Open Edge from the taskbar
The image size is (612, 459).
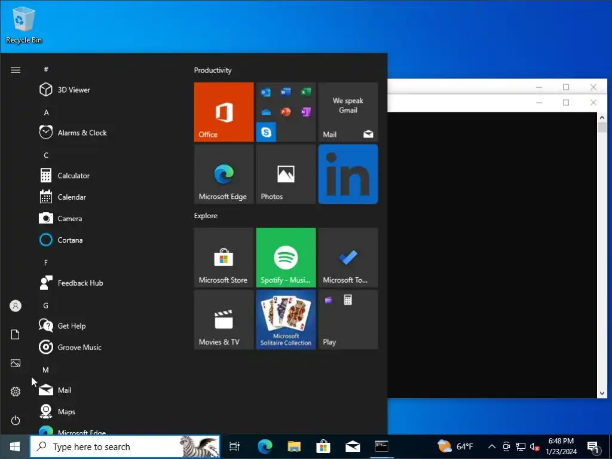(265, 446)
